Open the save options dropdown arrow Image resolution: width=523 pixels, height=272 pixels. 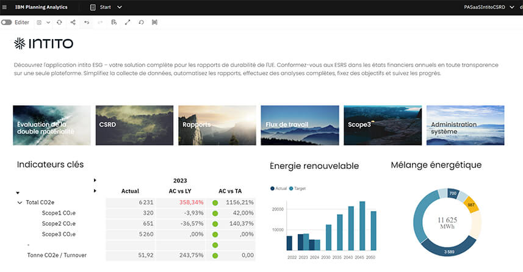[48, 22]
